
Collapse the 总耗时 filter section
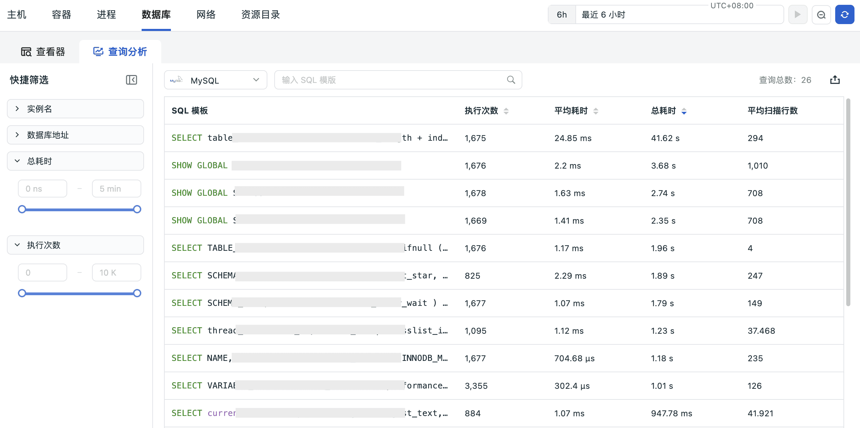75,161
